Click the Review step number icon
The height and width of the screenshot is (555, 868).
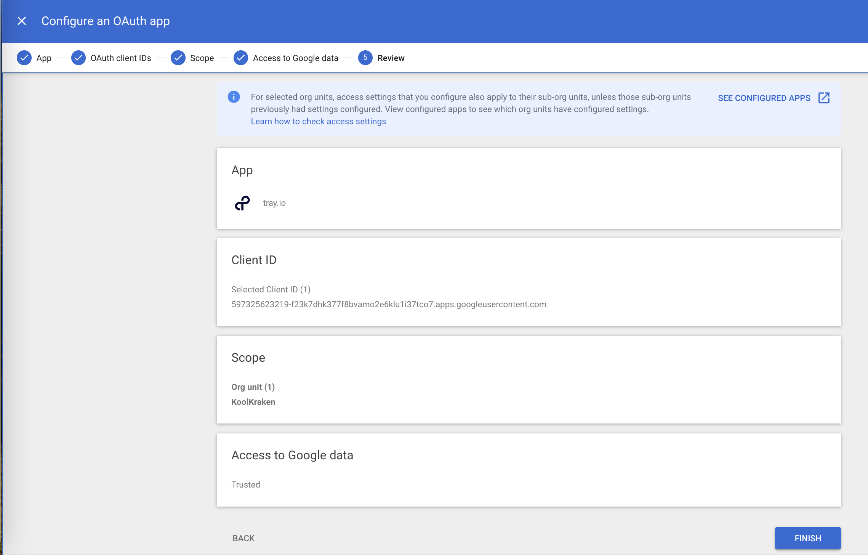click(x=365, y=58)
